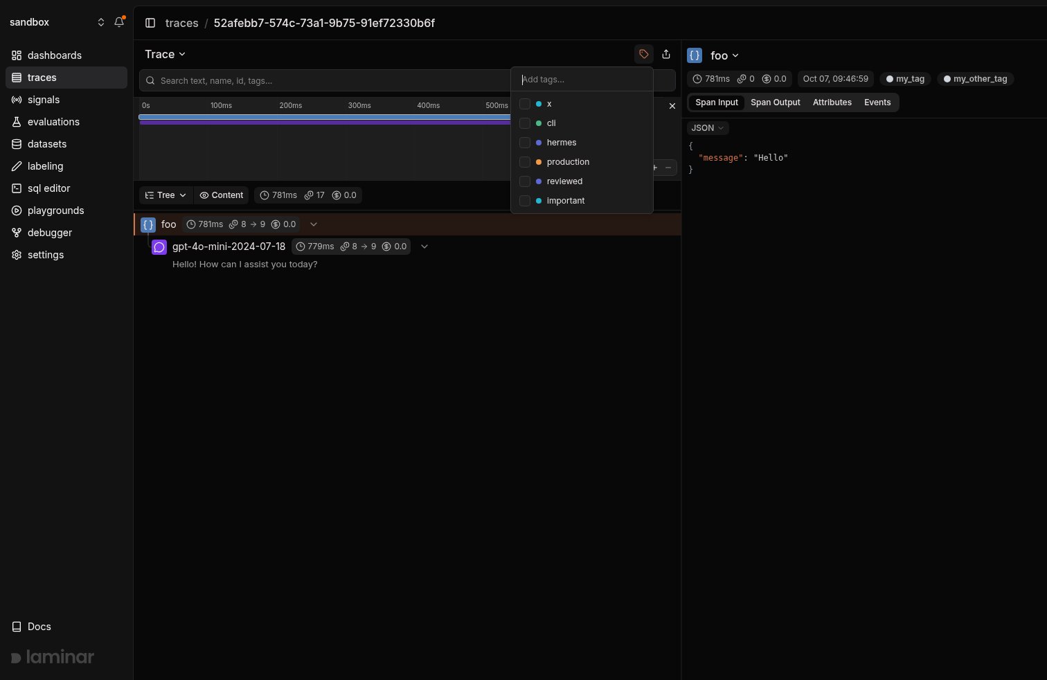This screenshot has width=1047, height=680.
Task: Open datasets in the sidebar
Action: 66,144
